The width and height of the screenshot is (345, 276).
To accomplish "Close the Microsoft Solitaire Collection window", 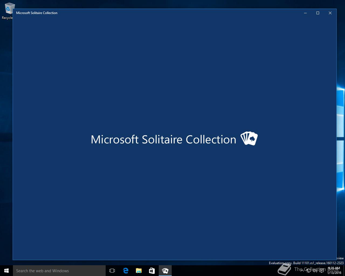I will [x=330, y=13].
